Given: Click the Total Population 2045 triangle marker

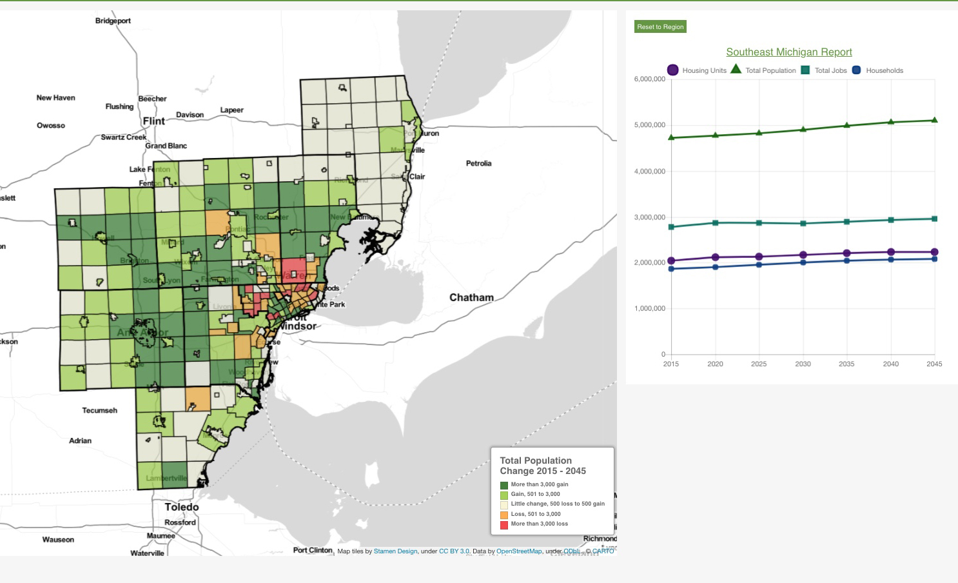Looking at the screenshot, I should [x=934, y=120].
